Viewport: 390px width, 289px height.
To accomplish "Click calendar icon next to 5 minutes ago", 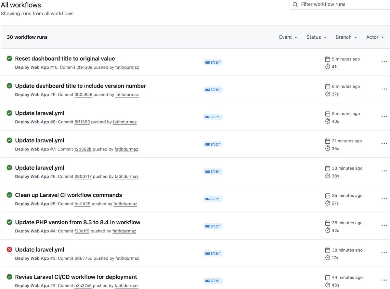I will (x=328, y=59).
